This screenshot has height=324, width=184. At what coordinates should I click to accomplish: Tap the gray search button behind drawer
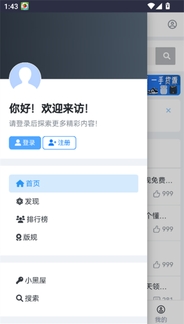(166, 56)
